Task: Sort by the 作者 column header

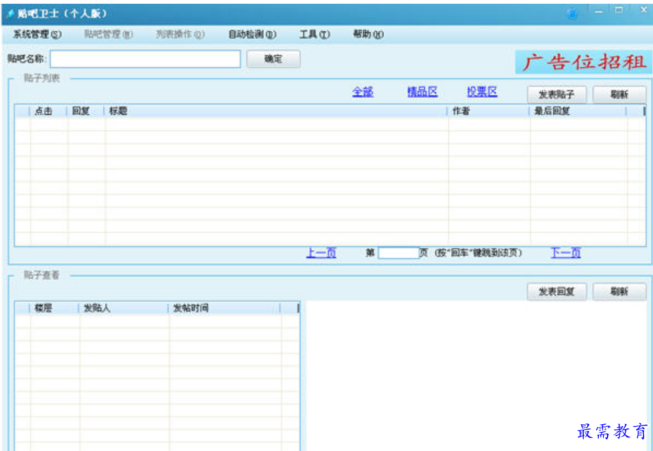Action: click(x=488, y=111)
